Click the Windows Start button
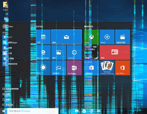This screenshot has width=147, height=114. pyautogui.click(x=3, y=111)
